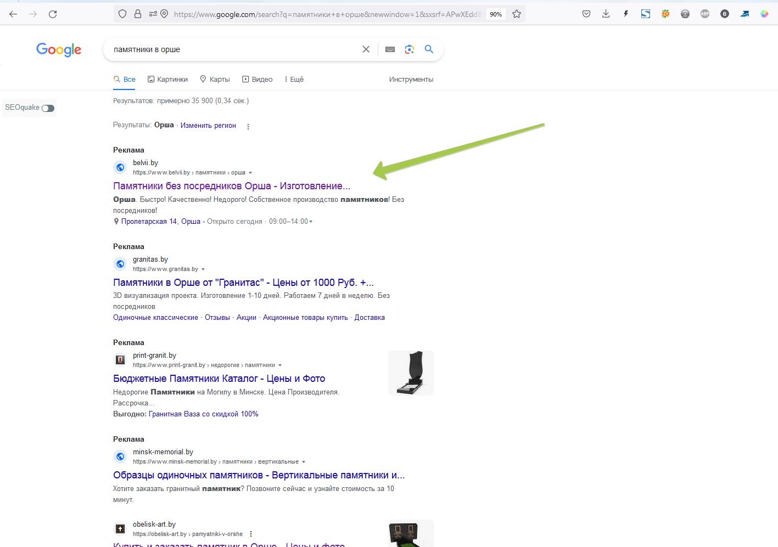Image resolution: width=778 pixels, height=547 pixels.
Task: Select the Все search tab
Action: point(125,80)
